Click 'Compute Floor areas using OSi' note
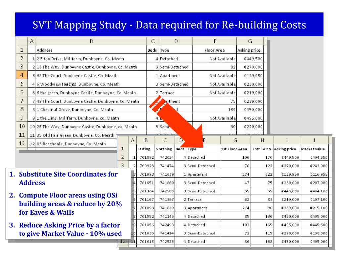Image resolution: width=339 pixels, height=254 pixels. tap(70, 204)
